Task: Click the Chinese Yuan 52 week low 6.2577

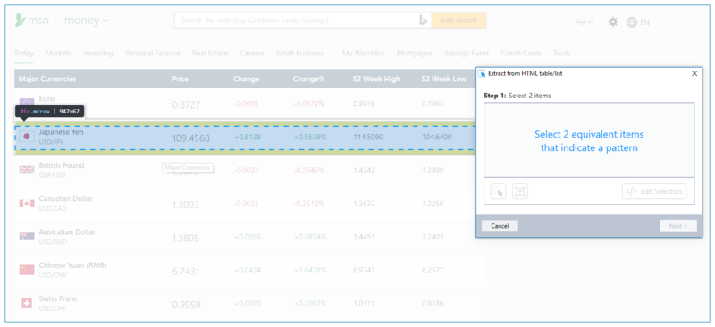Action: [433, 270]
